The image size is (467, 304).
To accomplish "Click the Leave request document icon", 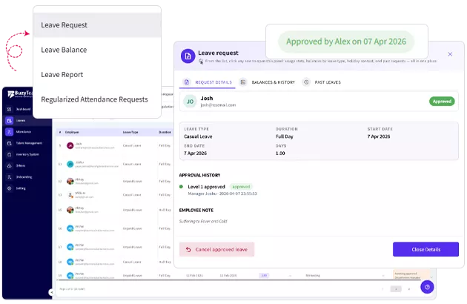I will (x=188, y=56).
